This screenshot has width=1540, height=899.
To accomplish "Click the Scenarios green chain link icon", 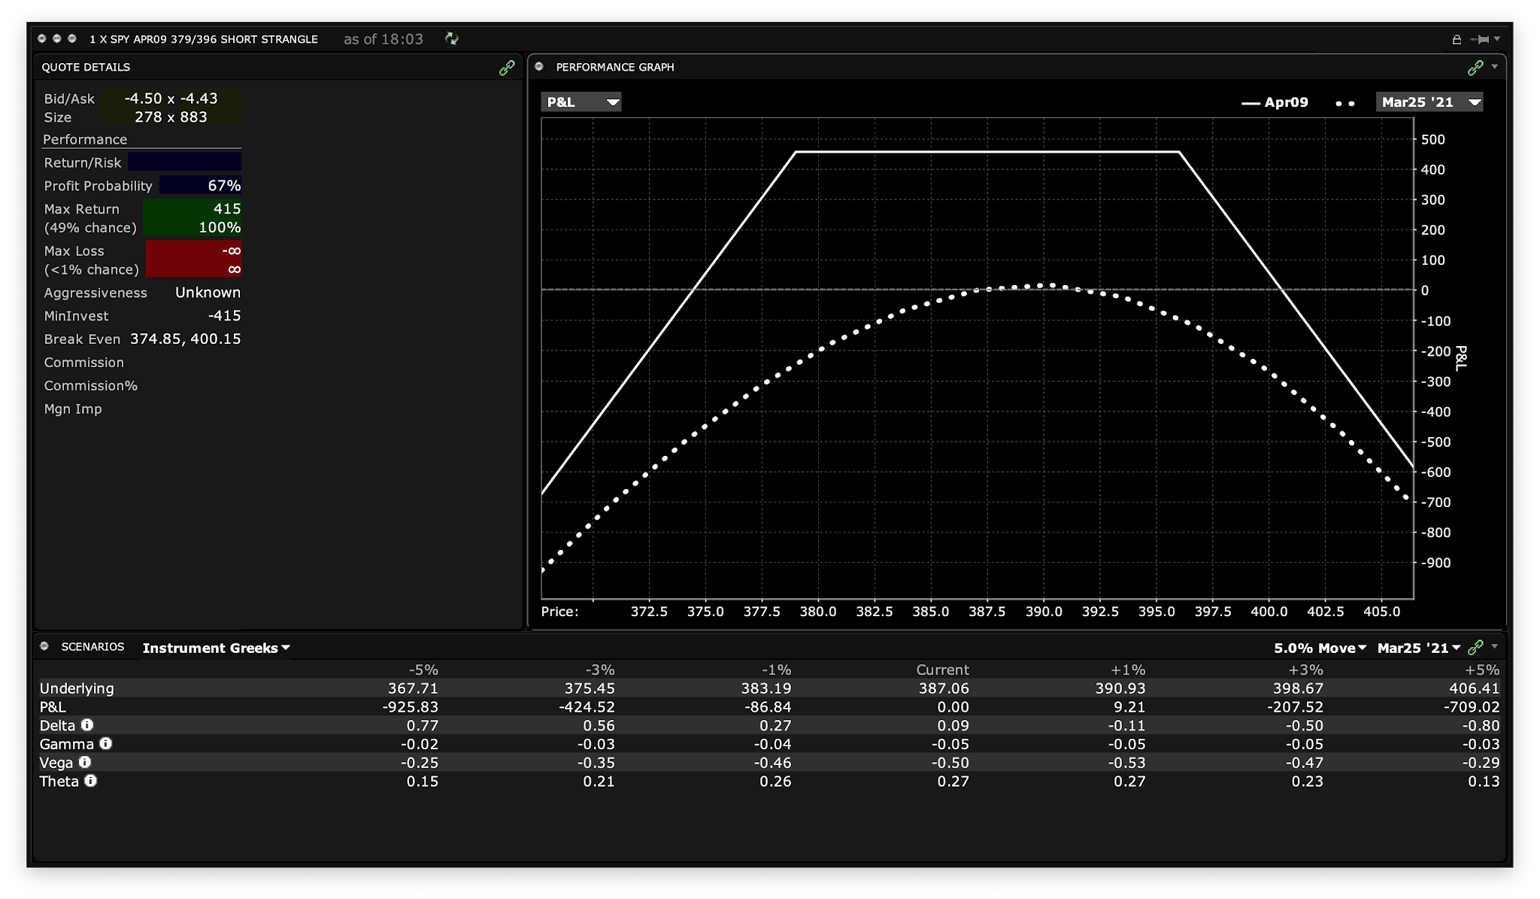I will point(1475,647).
